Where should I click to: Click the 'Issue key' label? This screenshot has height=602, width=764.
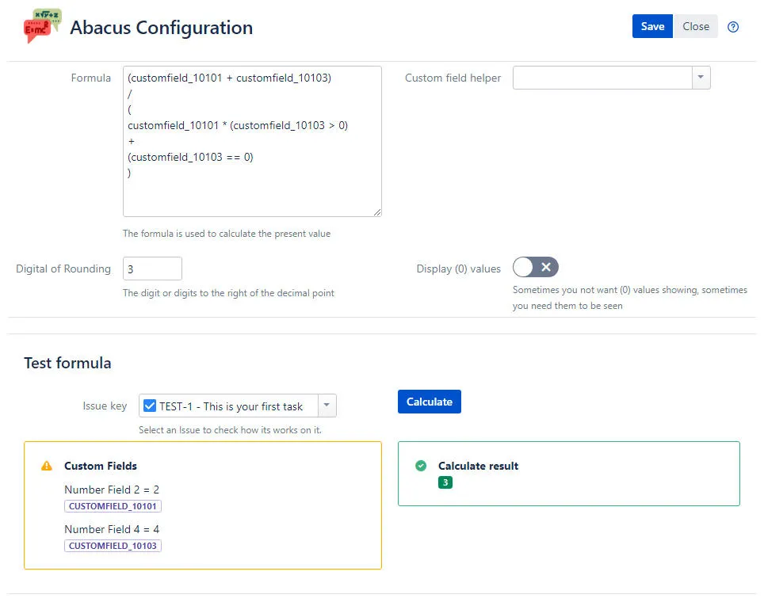[105, 406]
